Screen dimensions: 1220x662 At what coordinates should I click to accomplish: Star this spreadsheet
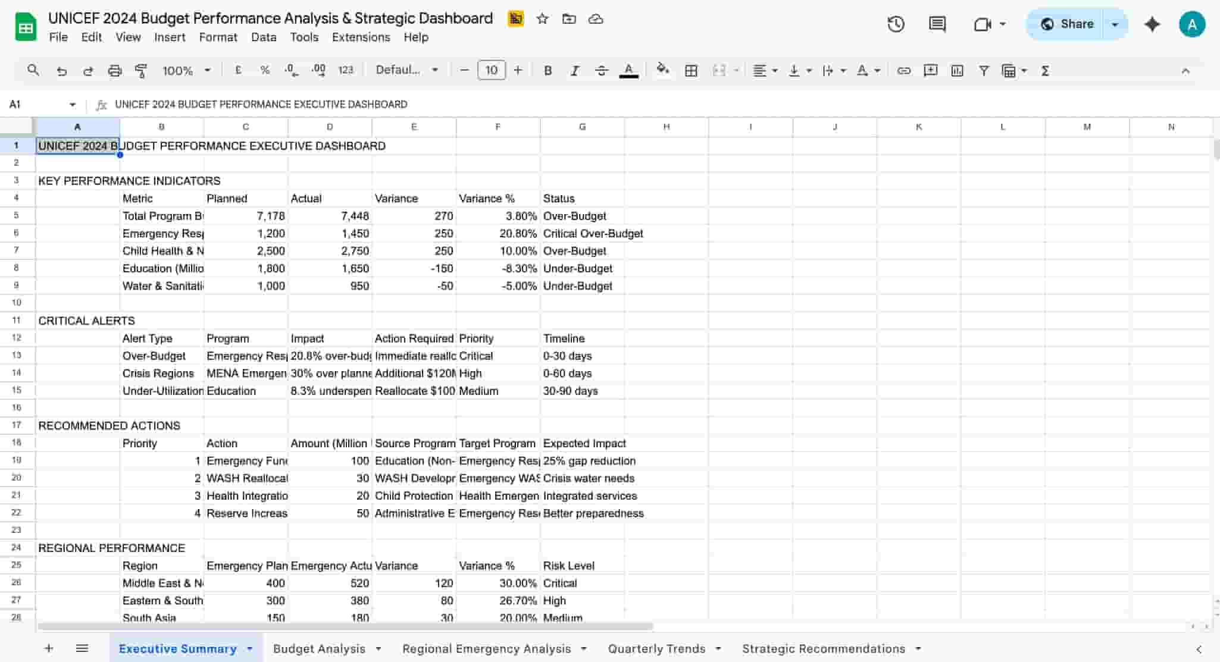(x=542, y=19)
